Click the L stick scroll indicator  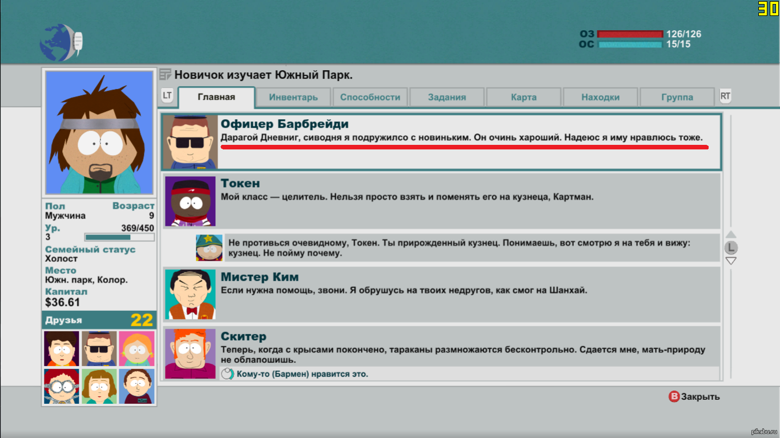[x=731, y=248]
